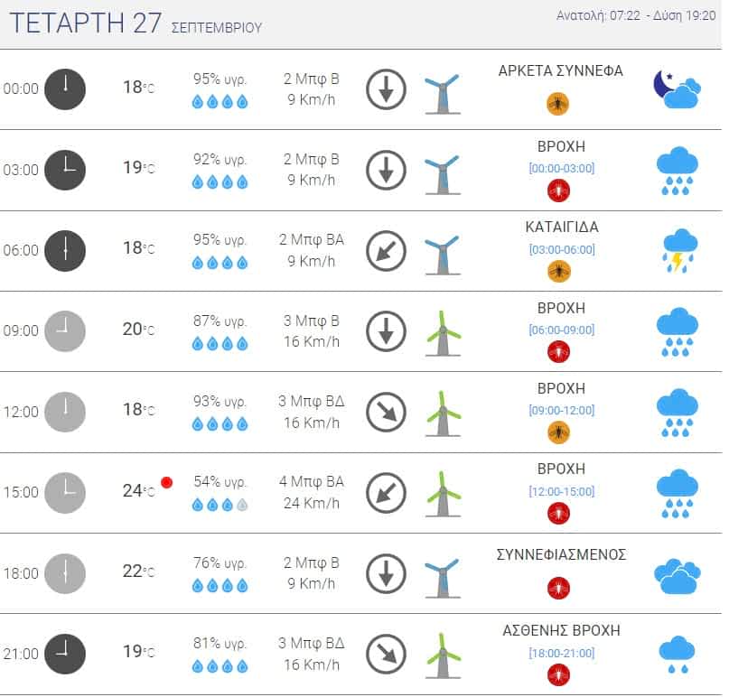Click the 09:00 light clock icon
The image size is (729, 697).
tap(65, 330)
